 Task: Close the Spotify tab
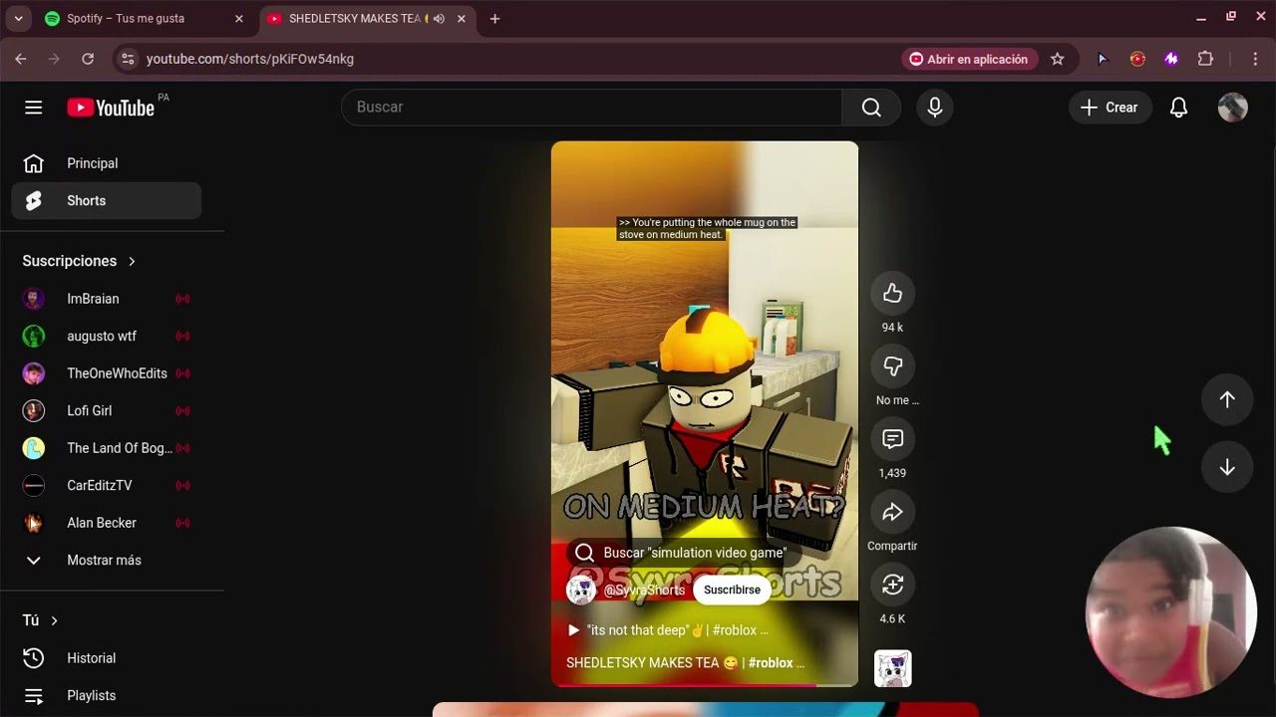(239, 18)
